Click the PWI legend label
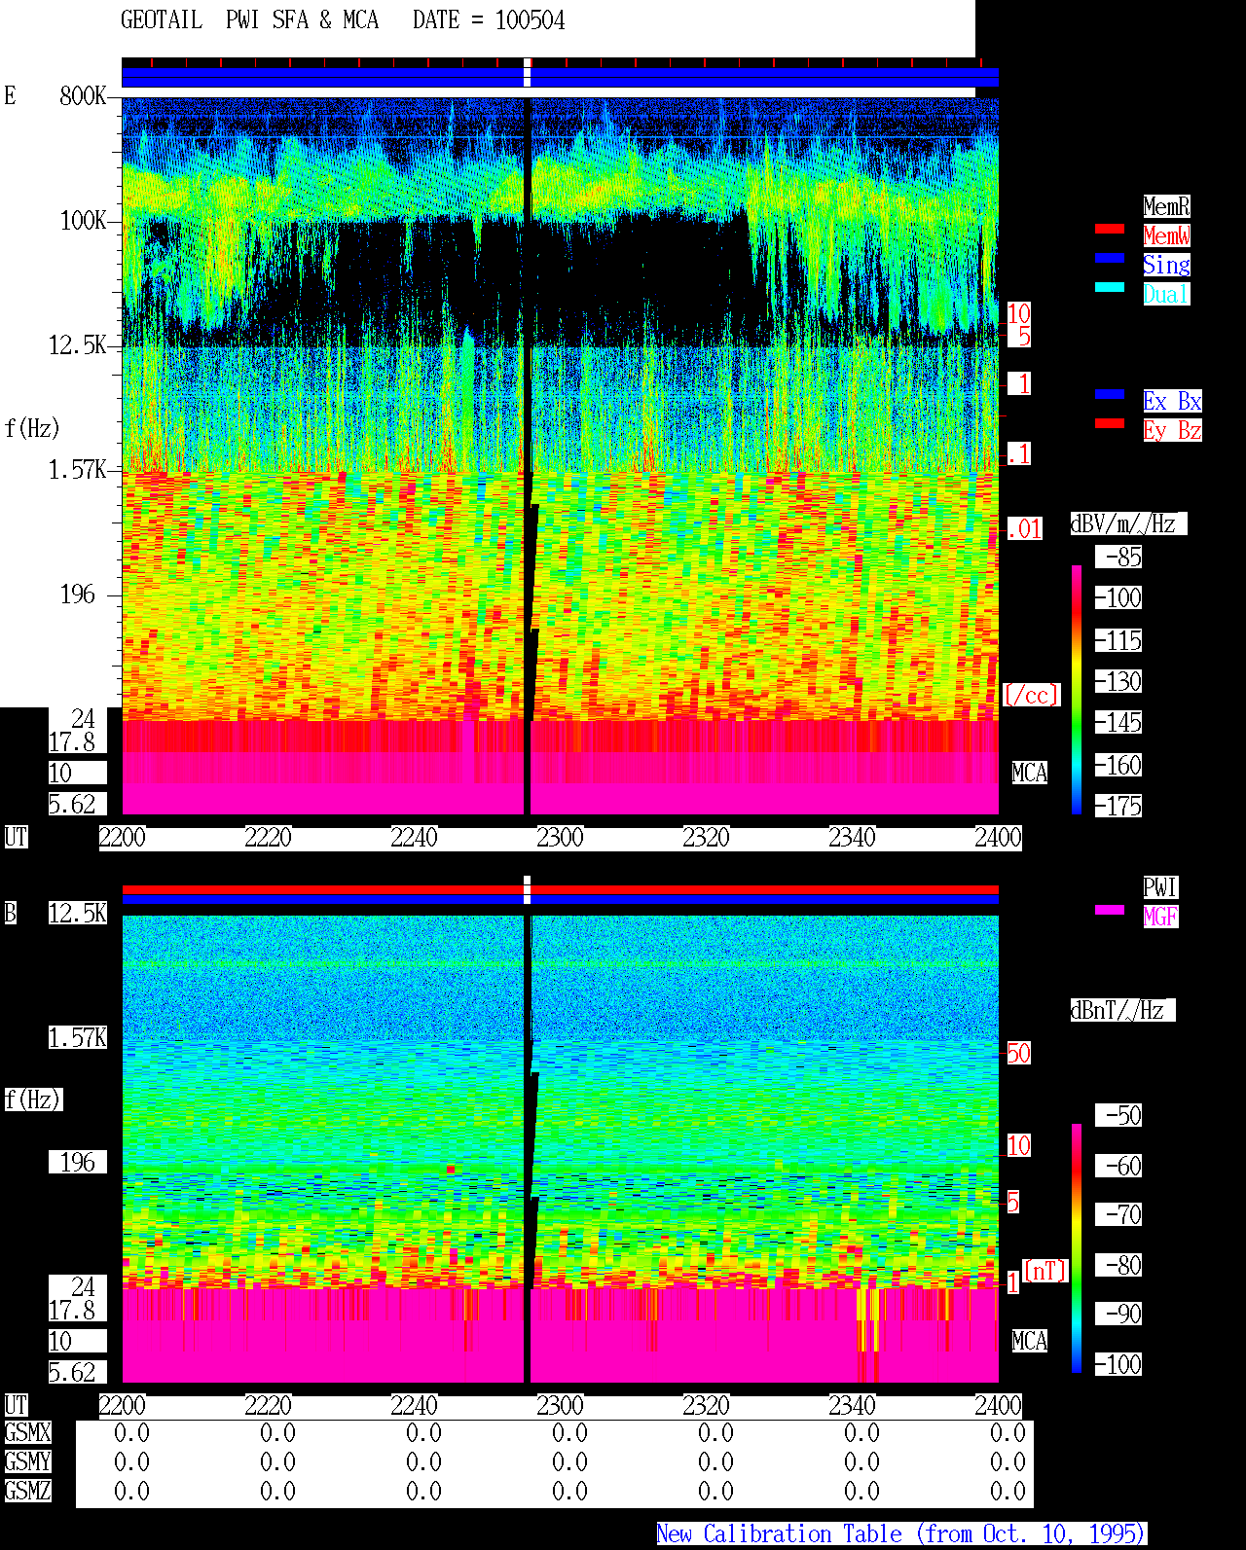The image size is (1246, 1550). (1160, 887)
